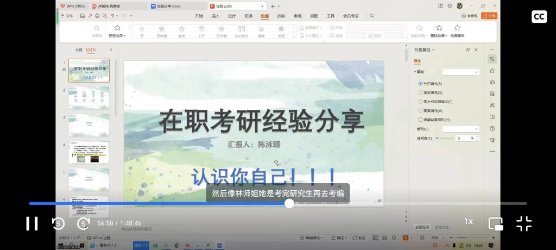Viewport: 556px width, 250px height.
Task: Switch to the 插入 ribbon tab
Action: (215, 16)
